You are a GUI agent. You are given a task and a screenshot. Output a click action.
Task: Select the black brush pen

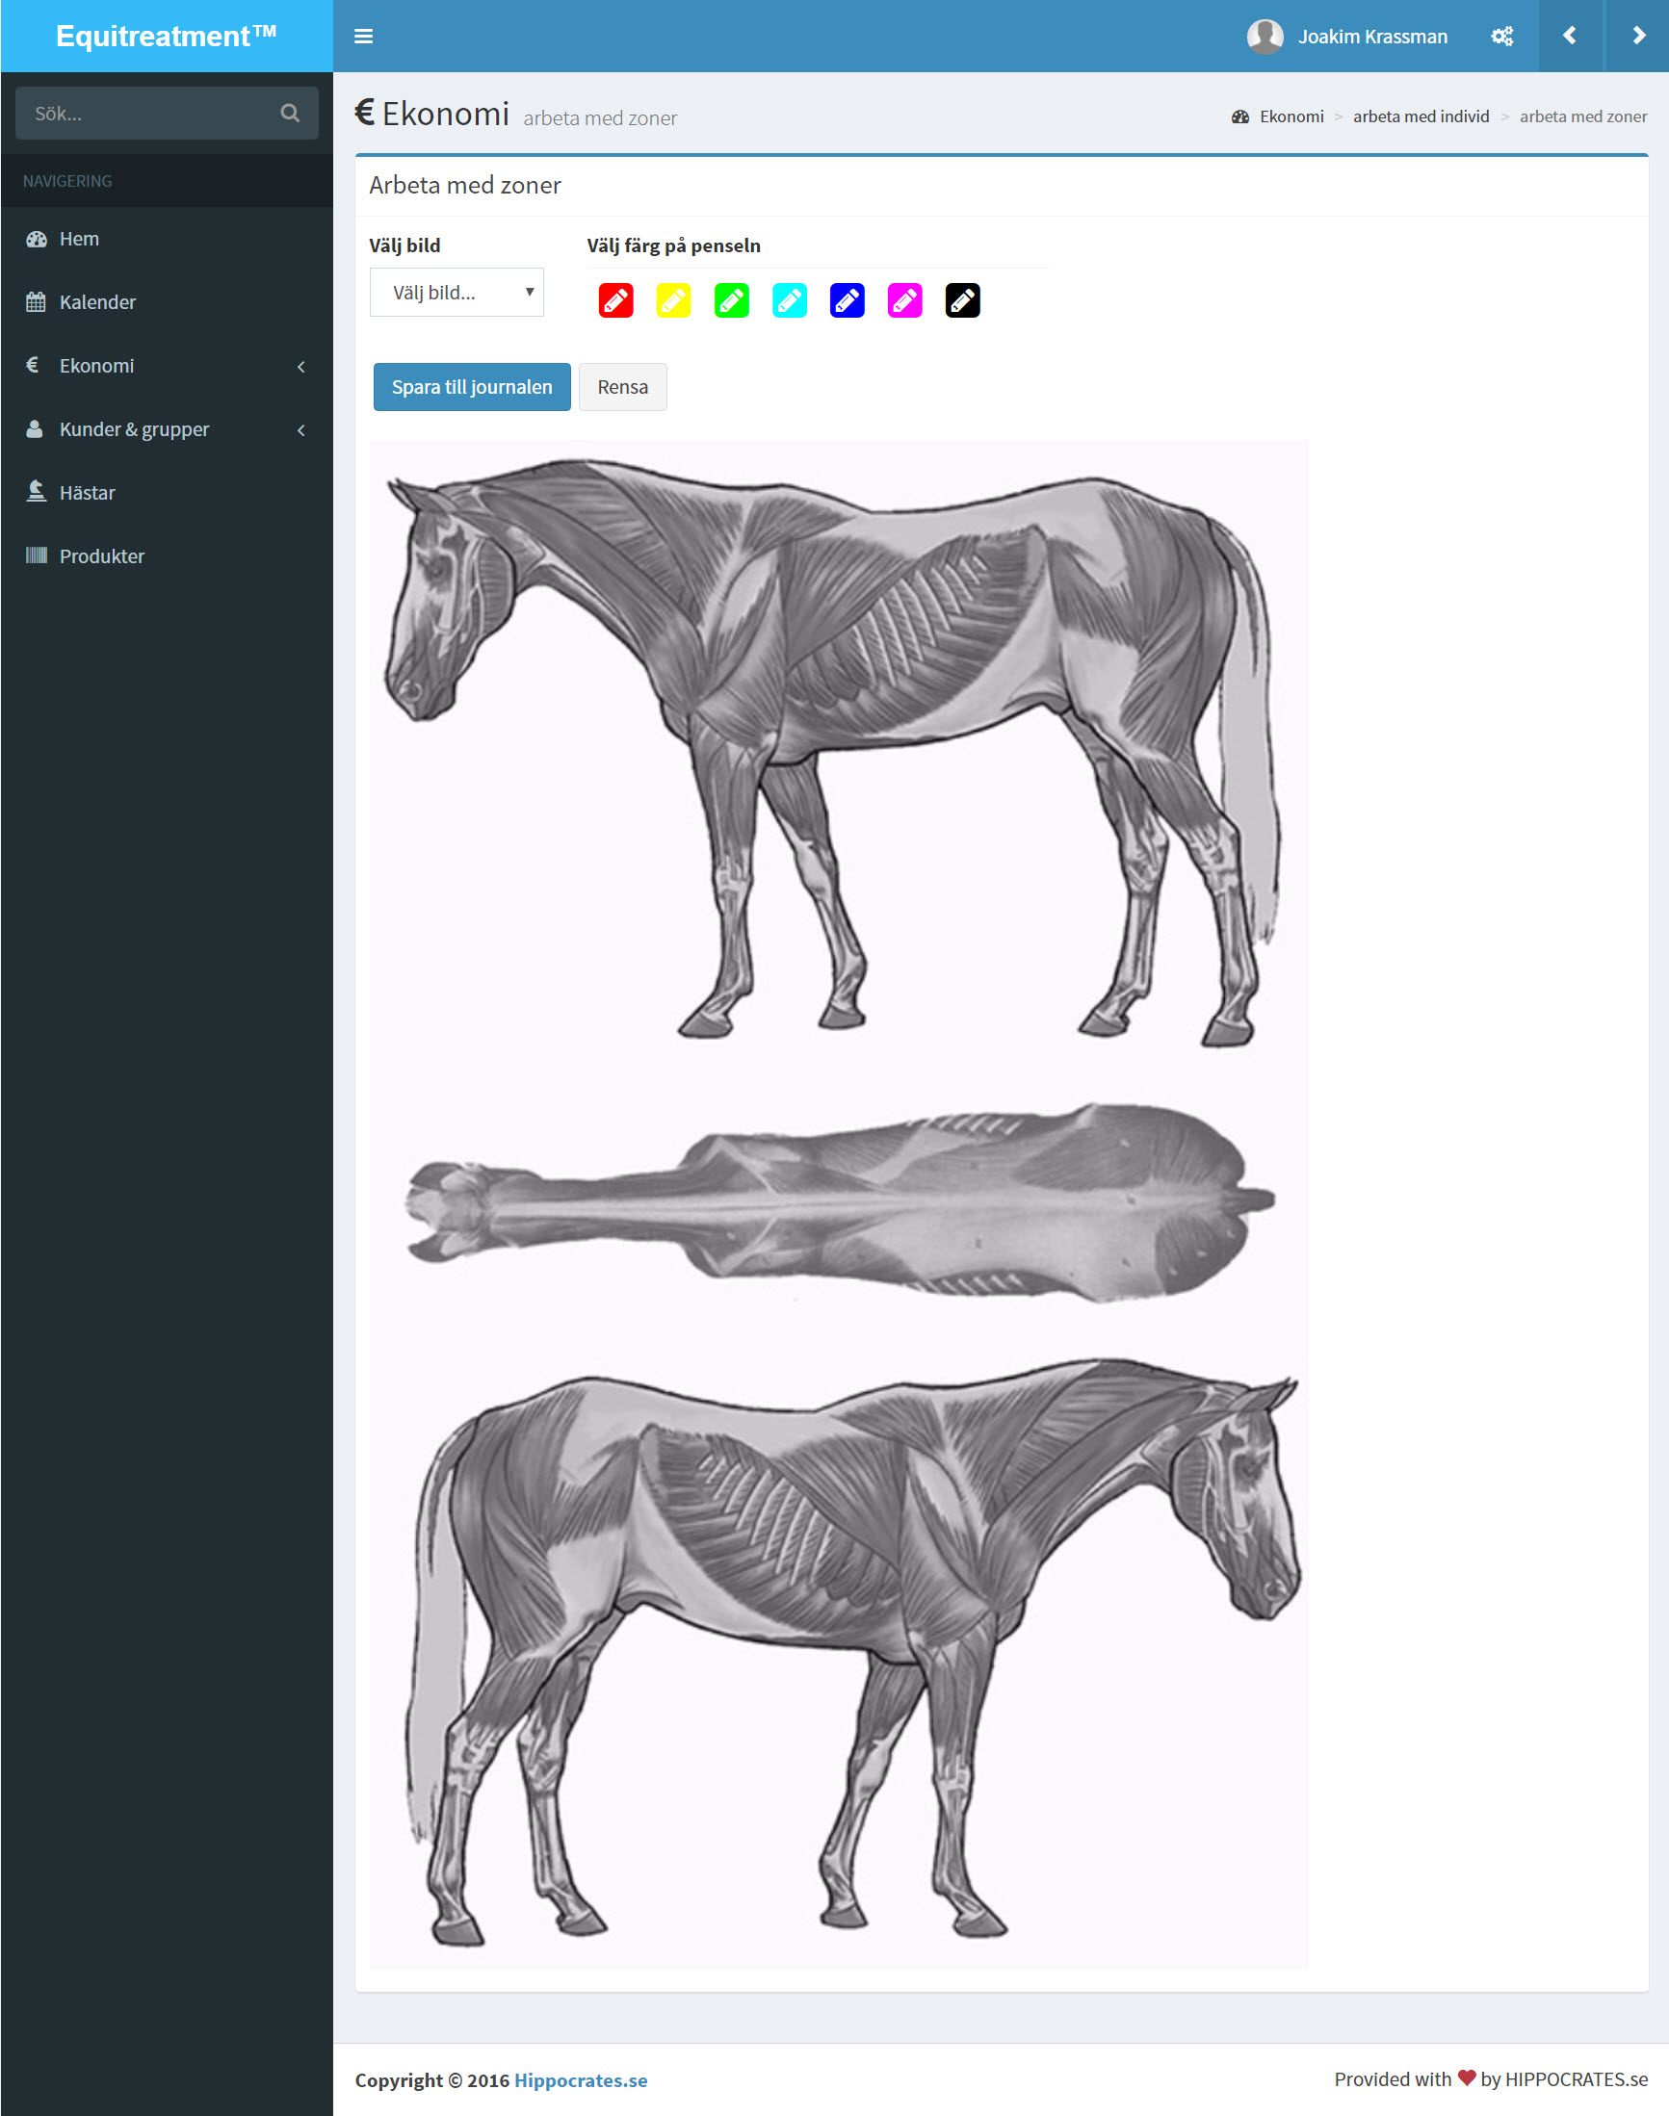pyautogui.click(x=961, y=300)
